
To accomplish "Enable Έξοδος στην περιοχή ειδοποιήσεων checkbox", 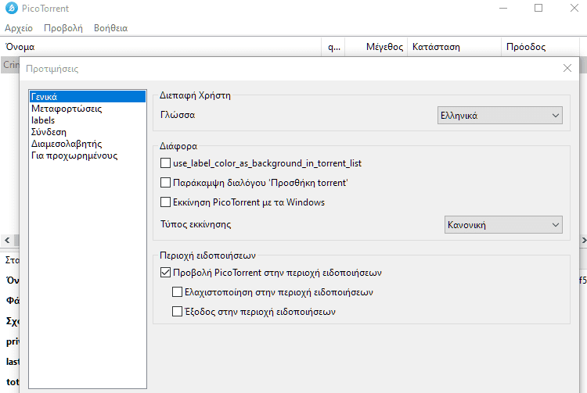I will pyautogui.click(x=177, y=311).
